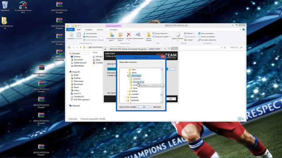This screenshot has width=282, height=158.
Task: Open the Papierkorb desktop icon
Action: pos(5,6)
